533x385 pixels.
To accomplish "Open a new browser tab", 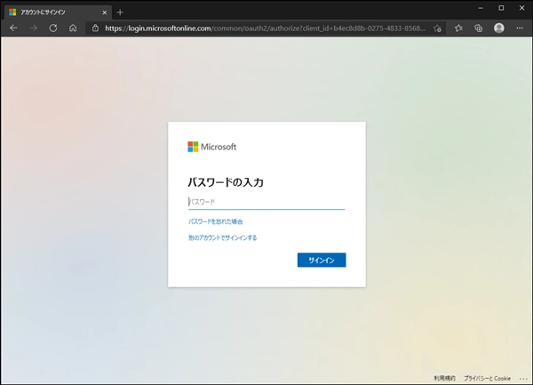I will 120,12.
